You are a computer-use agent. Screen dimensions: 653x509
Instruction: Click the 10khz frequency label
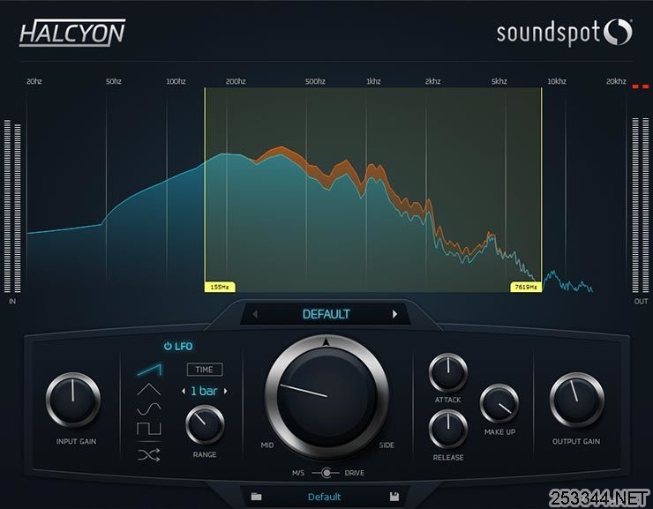[x=557, y=81]
